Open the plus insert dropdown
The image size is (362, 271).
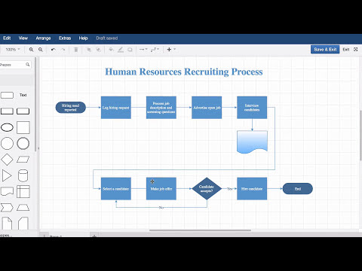point(171,50)
